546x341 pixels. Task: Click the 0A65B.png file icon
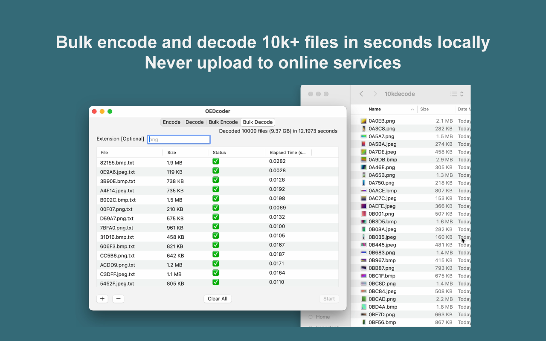pos(364,175)
